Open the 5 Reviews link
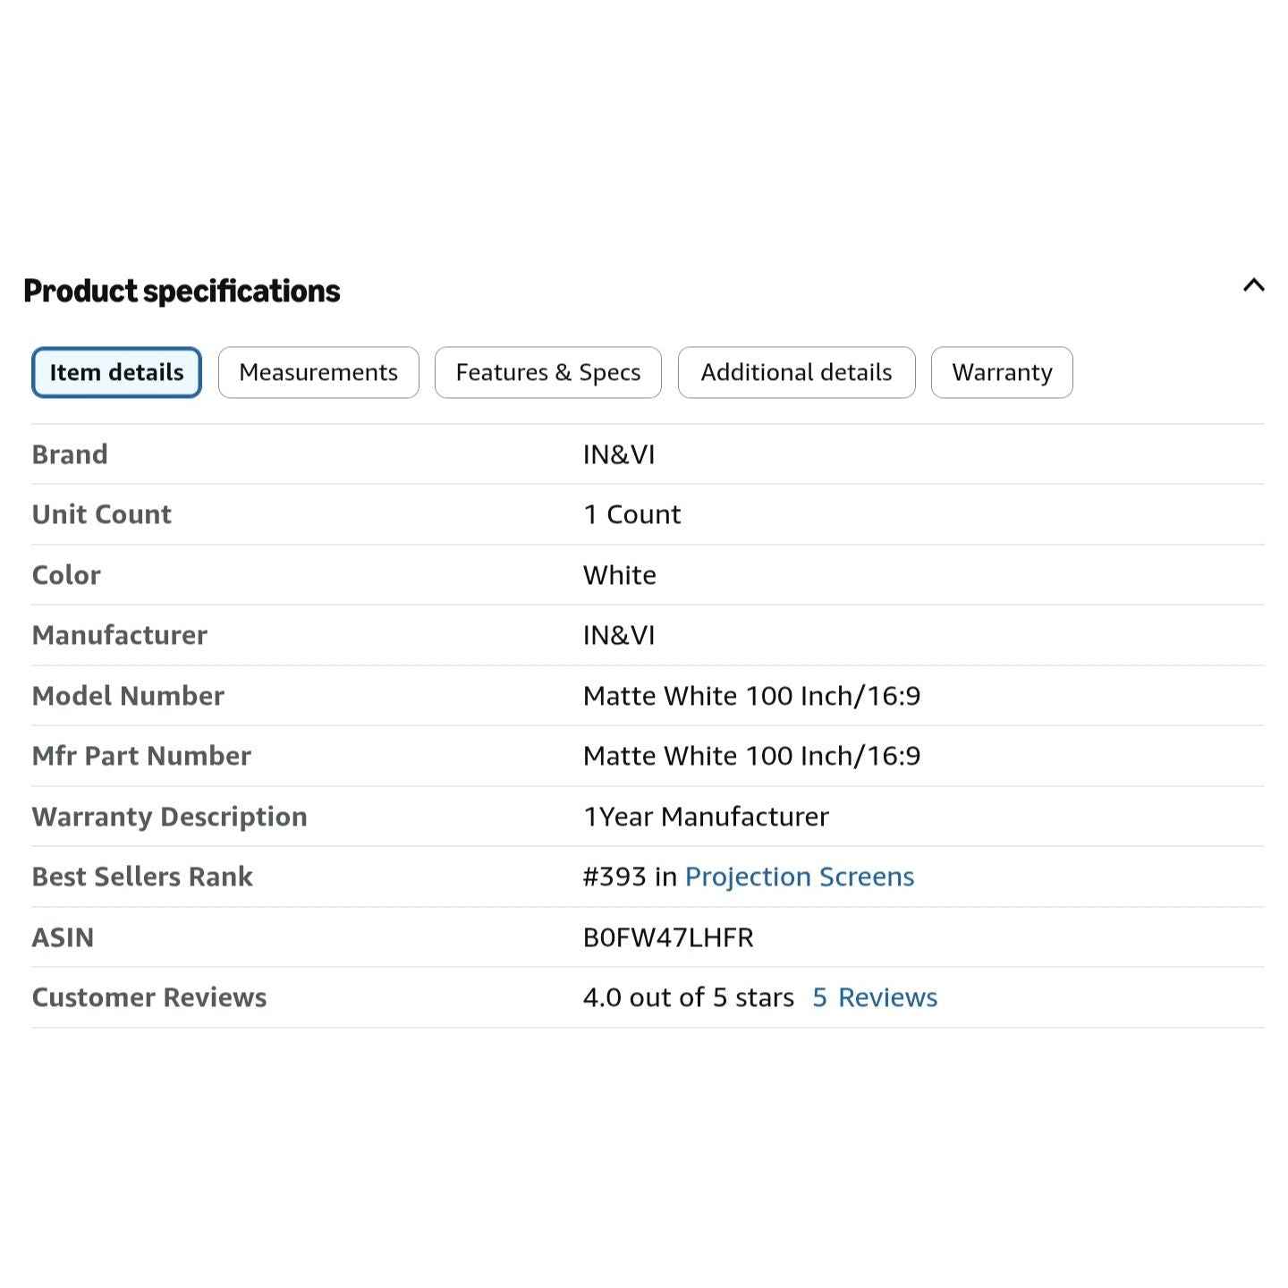This screenshot has height=1288, width=1288. 875,997
